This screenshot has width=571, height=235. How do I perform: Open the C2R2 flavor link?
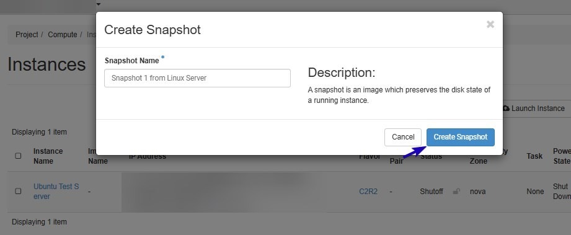tap(368, 191)
